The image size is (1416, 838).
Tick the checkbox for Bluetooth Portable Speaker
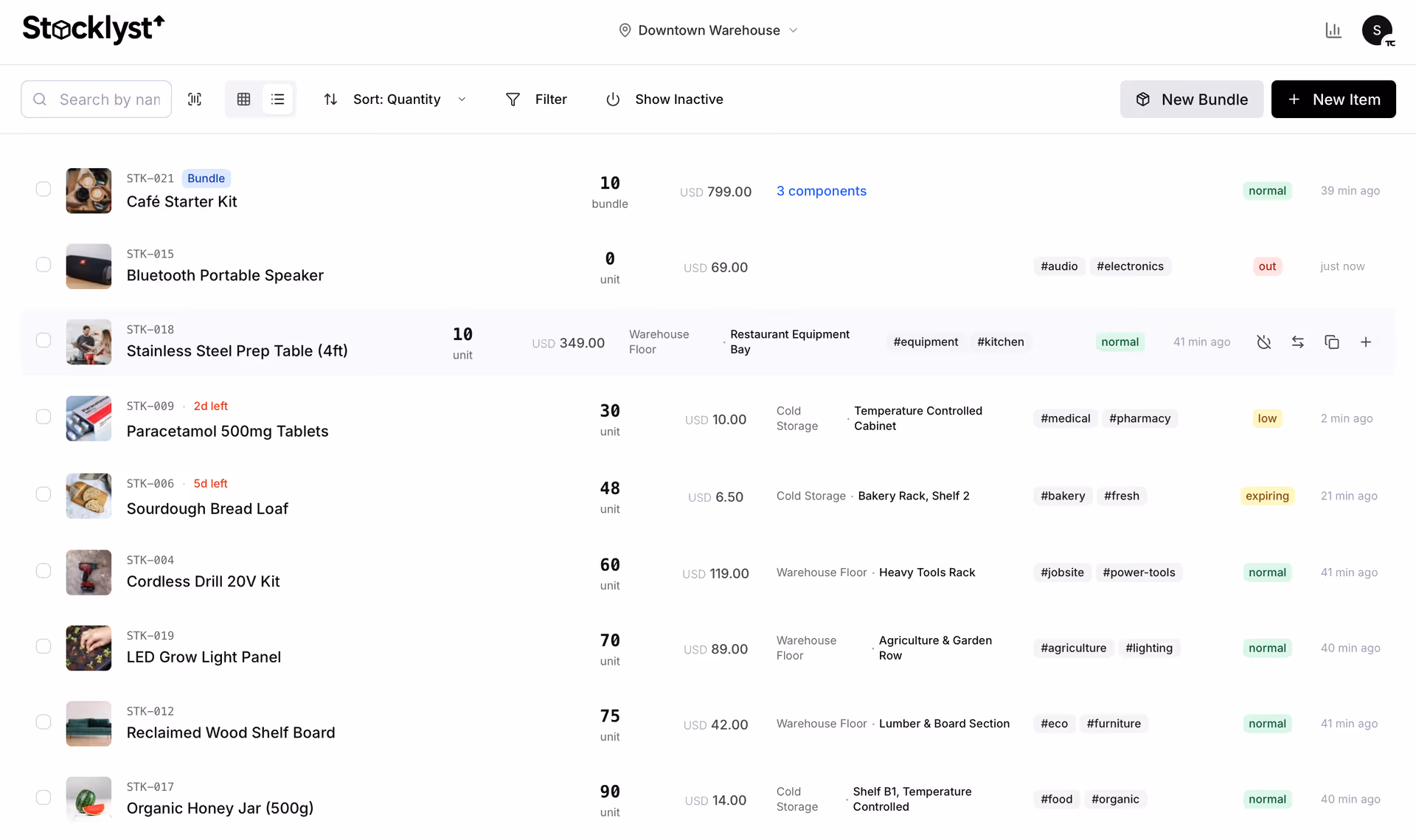tap(44, 265)
